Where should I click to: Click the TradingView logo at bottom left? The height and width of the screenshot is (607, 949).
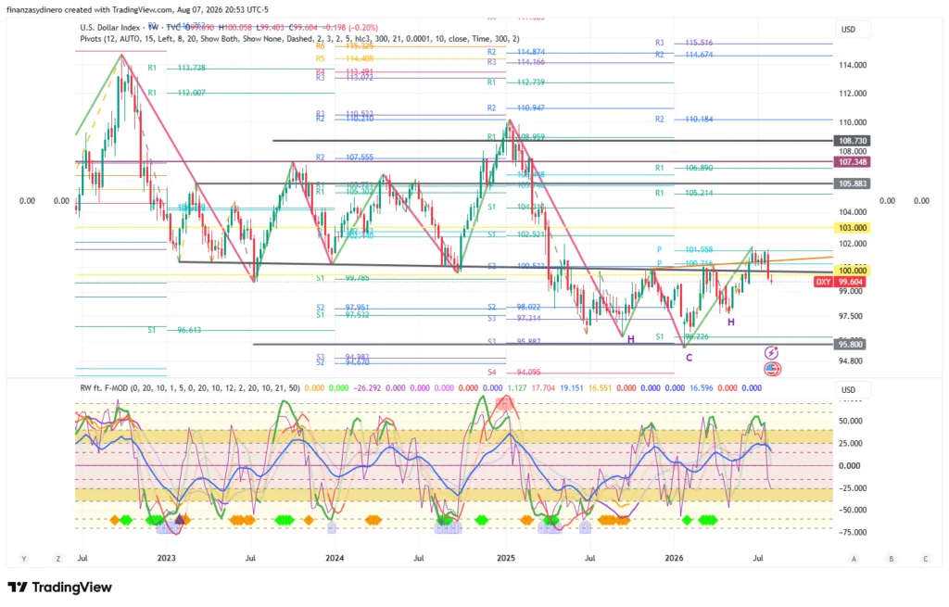(x=60, y=587)
